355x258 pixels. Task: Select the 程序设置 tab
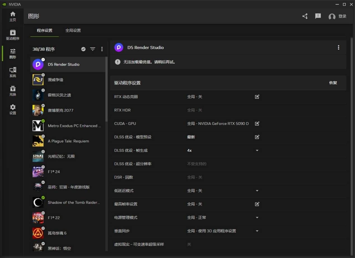point(45,31)
